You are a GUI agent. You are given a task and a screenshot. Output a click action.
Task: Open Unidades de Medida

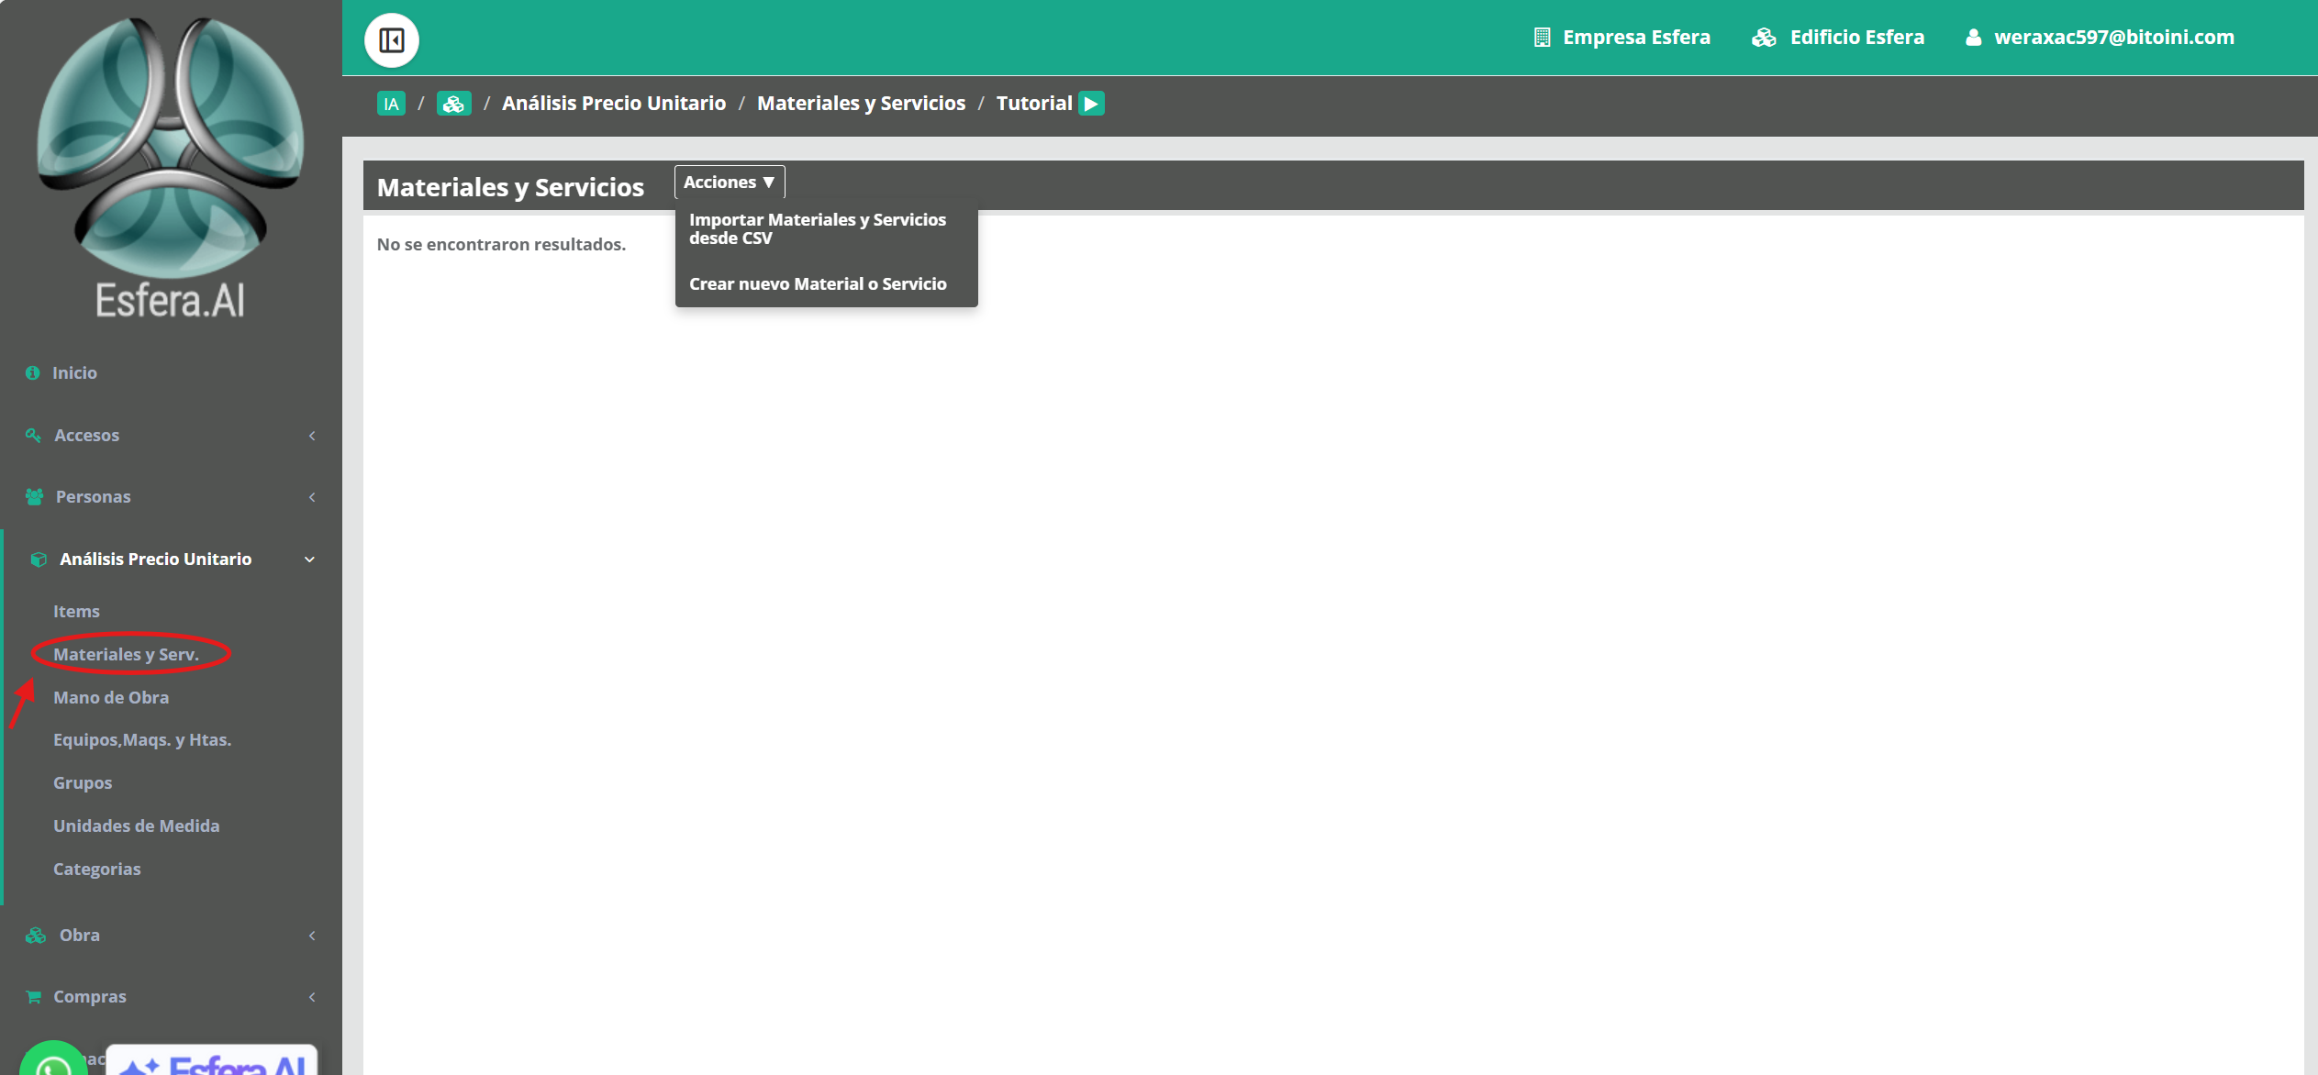136,826
